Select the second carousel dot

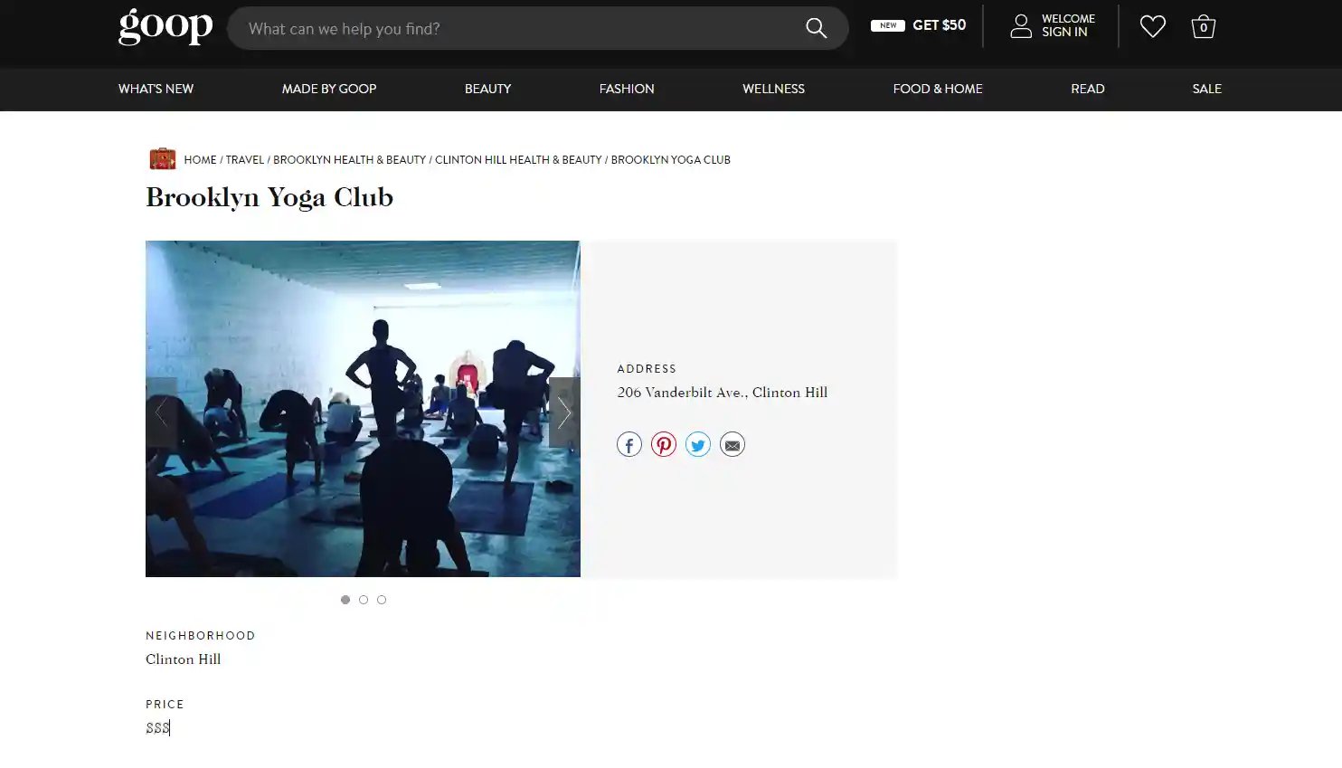364,600
